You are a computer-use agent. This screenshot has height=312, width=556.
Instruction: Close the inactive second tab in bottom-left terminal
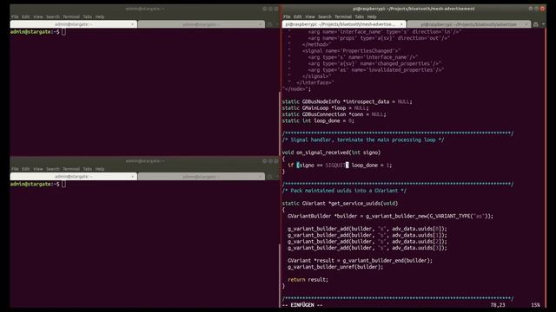[x=260, y=177]
